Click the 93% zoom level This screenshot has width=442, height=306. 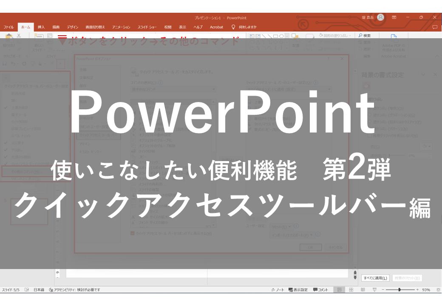(x=426, y=290)
